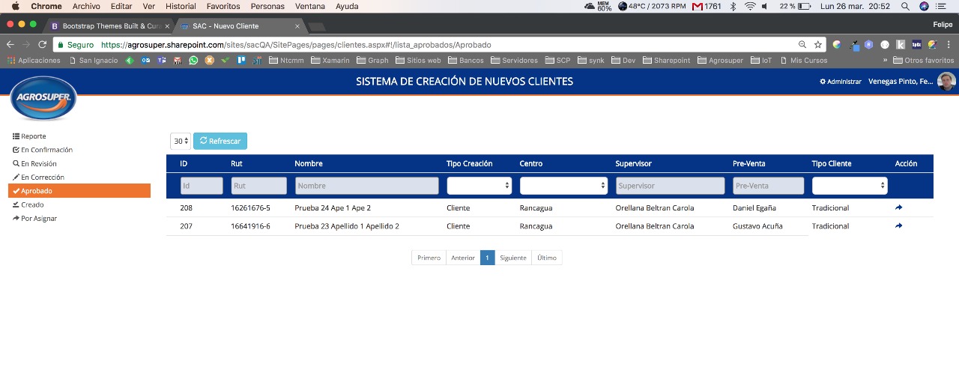Click the action arrow for row 207
The image size is (959, 376).
point(899,225)
